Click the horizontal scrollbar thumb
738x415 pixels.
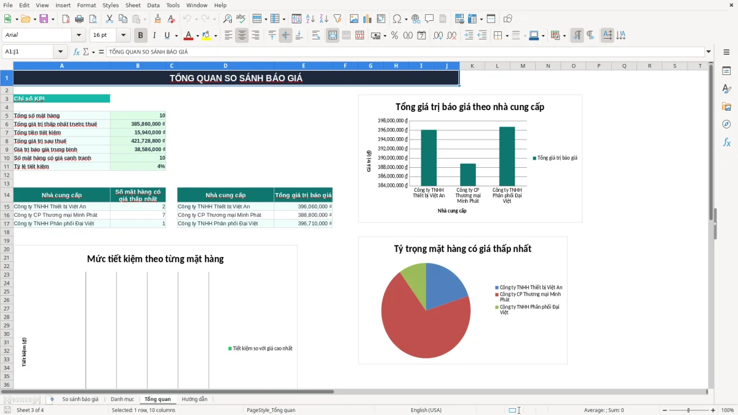tap(167, 391)
